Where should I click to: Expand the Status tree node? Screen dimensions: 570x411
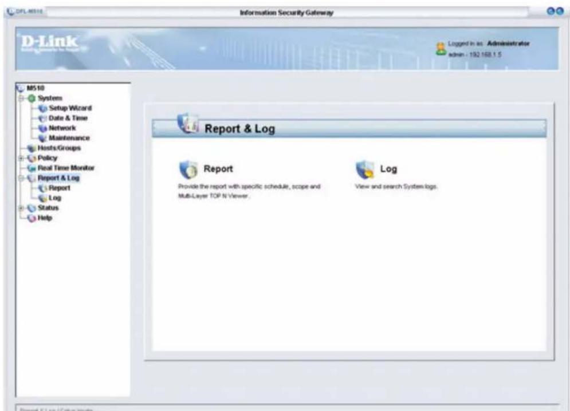(21, 208)
